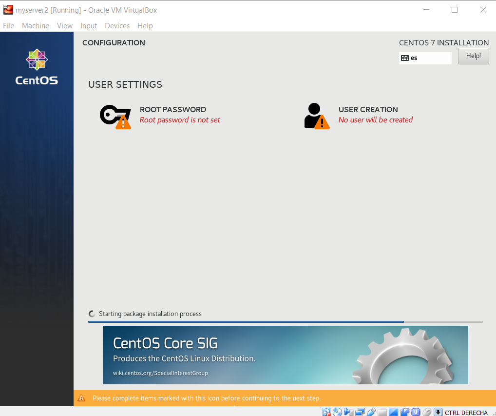Click the Help! button in installer
Screen dimensions: 496x416
[473, 56]
